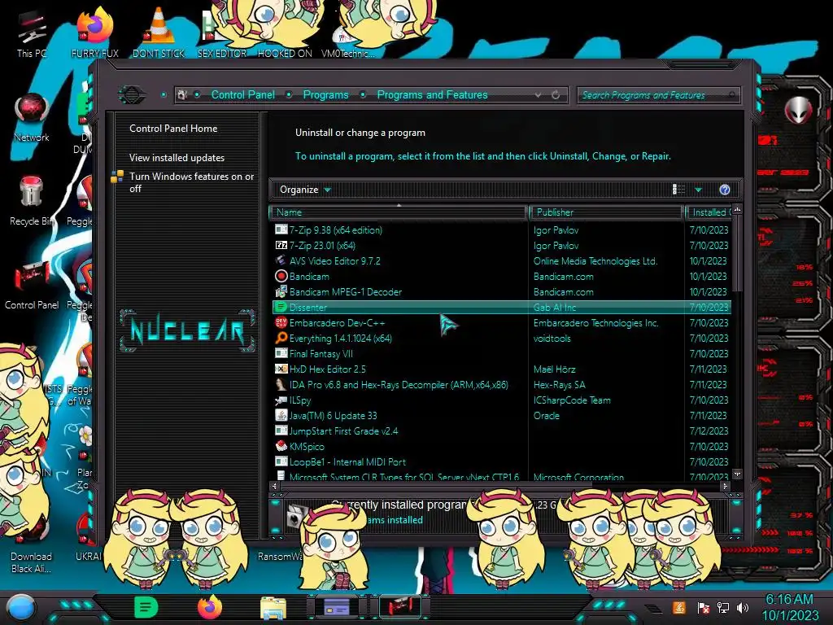This screenshot has width=833, height=625.
Task: Click the change view icon
Action: pyautogui.click(x=678, y=190)
